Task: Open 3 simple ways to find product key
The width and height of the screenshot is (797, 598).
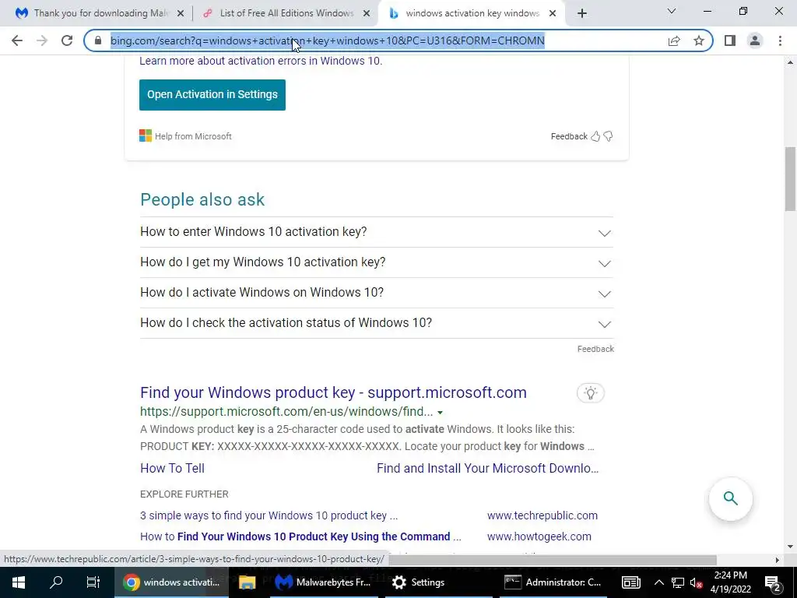Action: coord(269,515)
